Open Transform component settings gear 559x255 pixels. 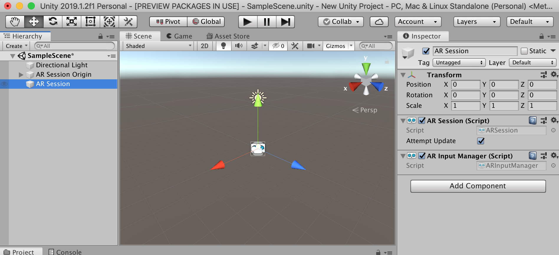(x=554, y=75)
